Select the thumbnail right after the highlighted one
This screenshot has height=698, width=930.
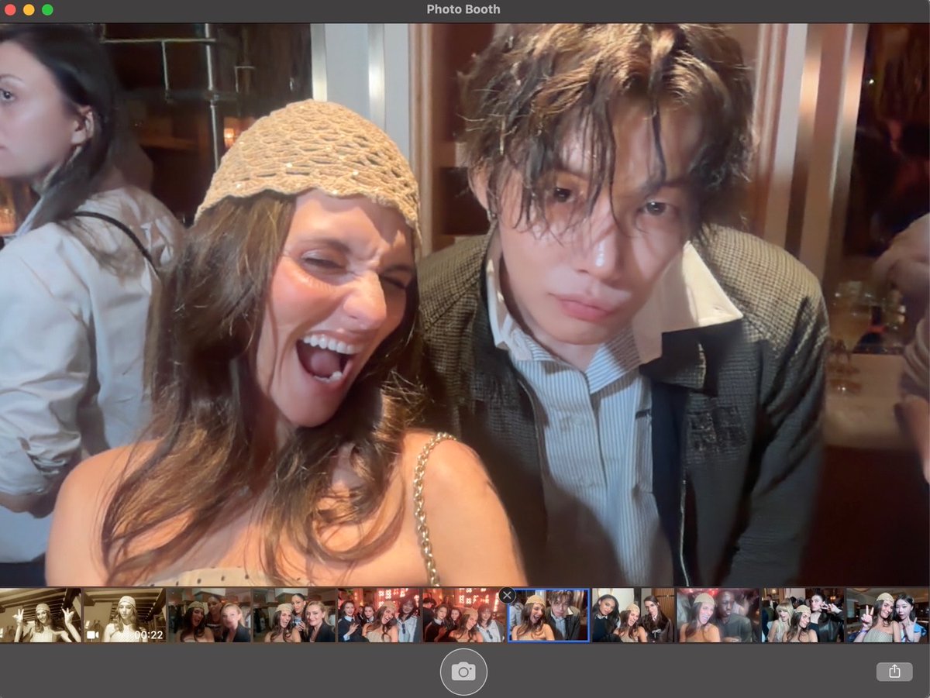coord(632,615)
